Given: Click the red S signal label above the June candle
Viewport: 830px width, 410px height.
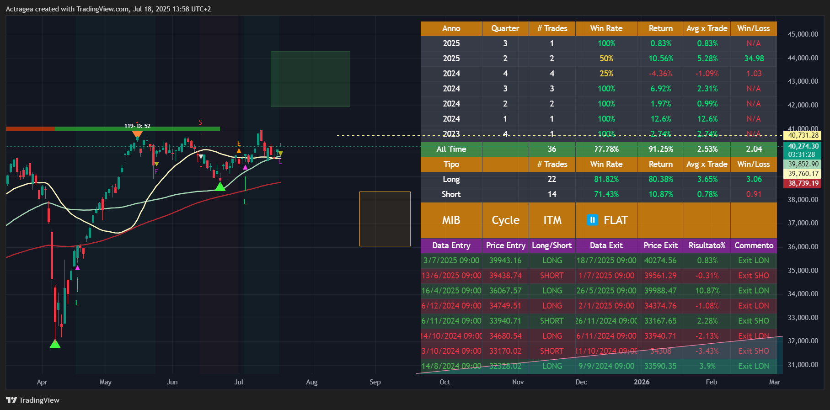Looking at the screenshot, I should [200, 122].
